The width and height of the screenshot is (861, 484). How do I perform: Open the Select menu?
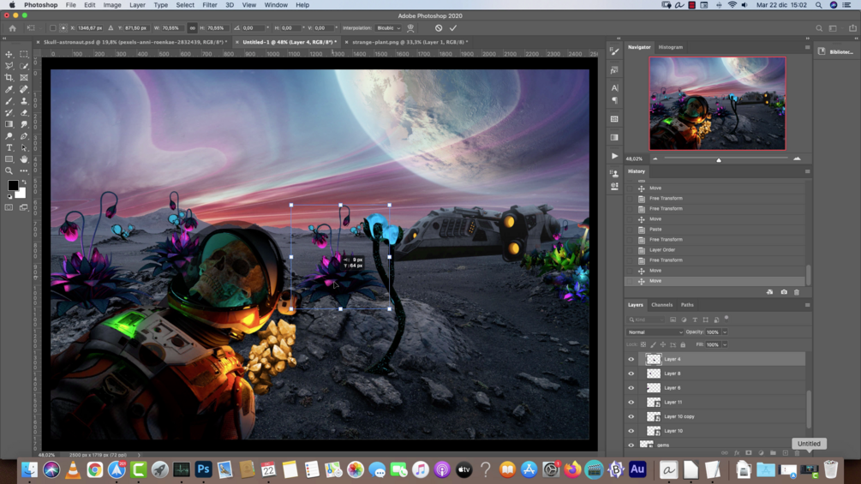pos(185,5)
